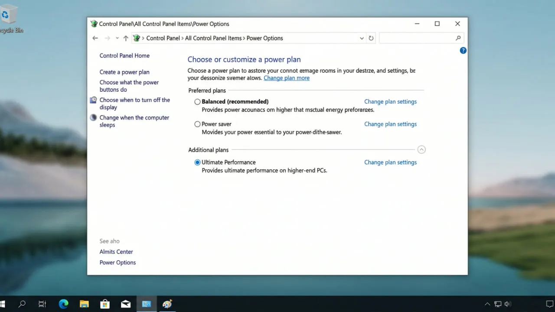Click the network icon in the system tray
The width and height of the screenshot is (555, 312).
point(498,304)
